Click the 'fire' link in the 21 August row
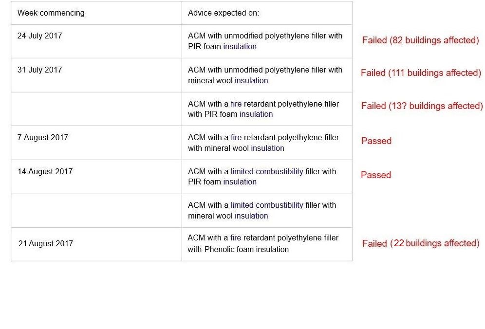Image resolution: width=485 pixels, height=329 pixels. click(x=235, y=238)
